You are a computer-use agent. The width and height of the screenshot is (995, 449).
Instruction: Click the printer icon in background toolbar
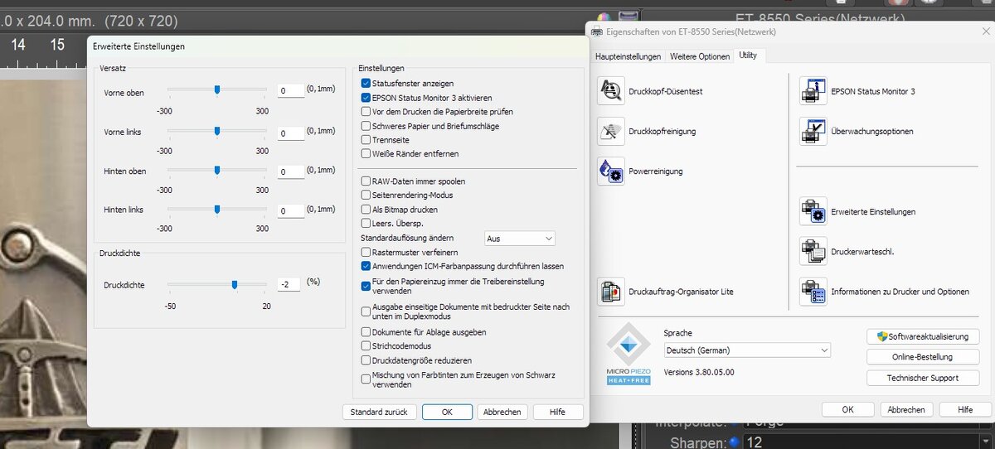tap(629, 17)
